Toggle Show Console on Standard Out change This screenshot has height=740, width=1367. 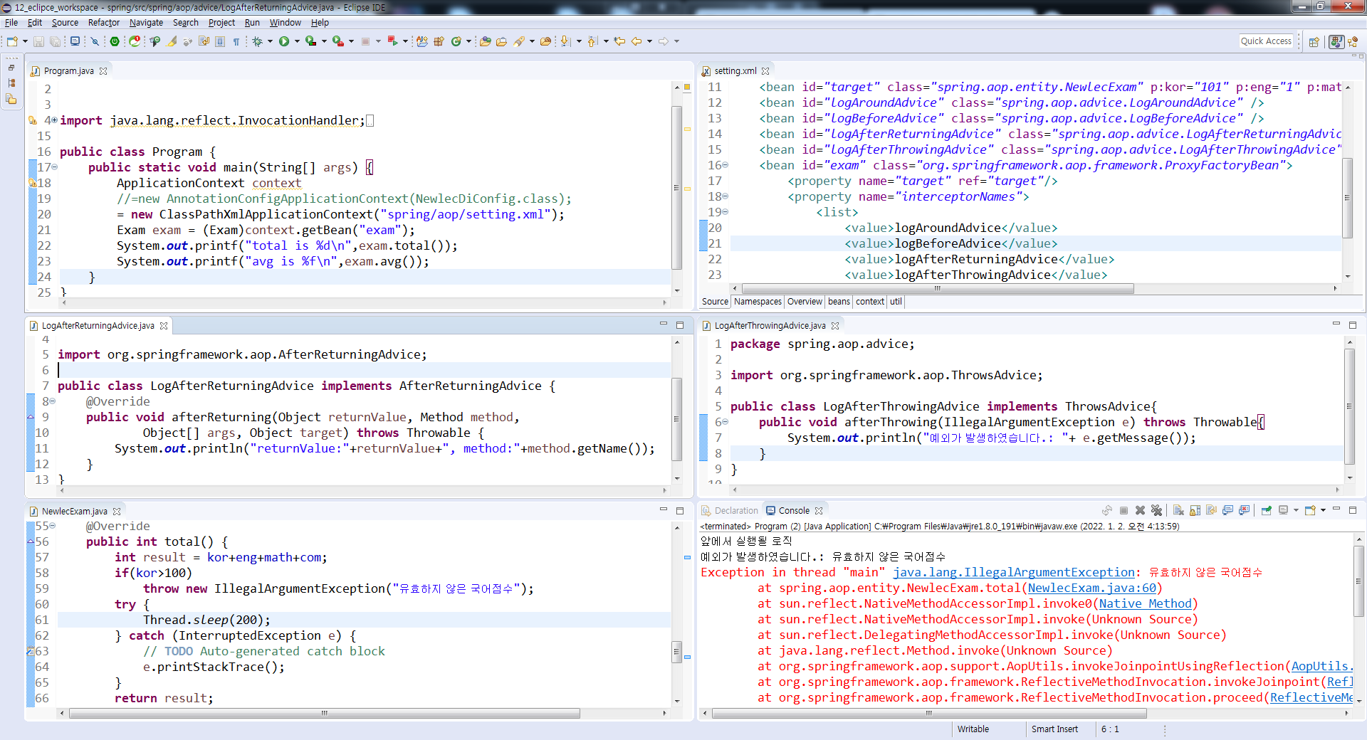pos(1227,510)
